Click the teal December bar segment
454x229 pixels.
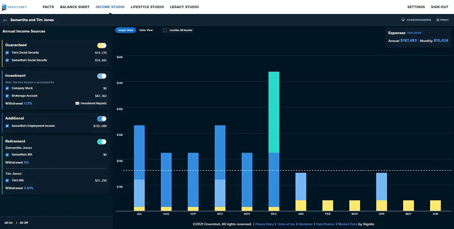[x=274, y=112]
